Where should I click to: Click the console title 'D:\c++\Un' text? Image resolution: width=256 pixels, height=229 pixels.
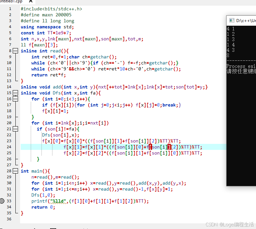246,21
